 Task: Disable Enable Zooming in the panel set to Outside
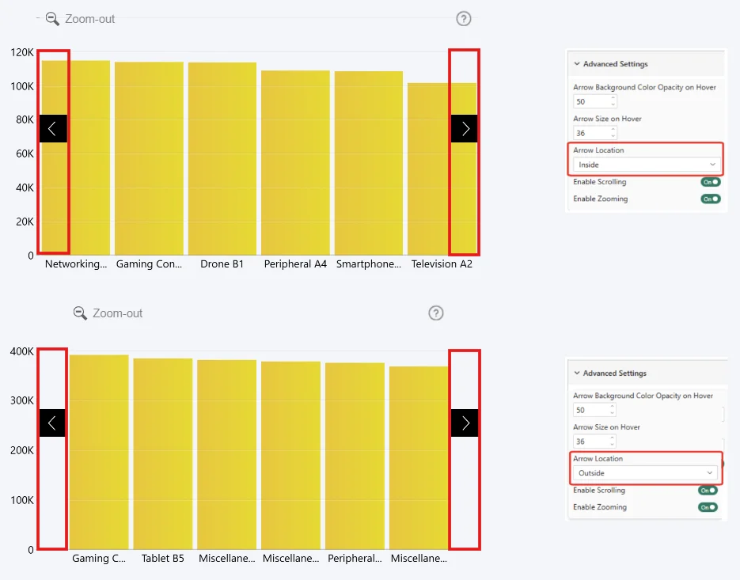(x=707, y=507)
